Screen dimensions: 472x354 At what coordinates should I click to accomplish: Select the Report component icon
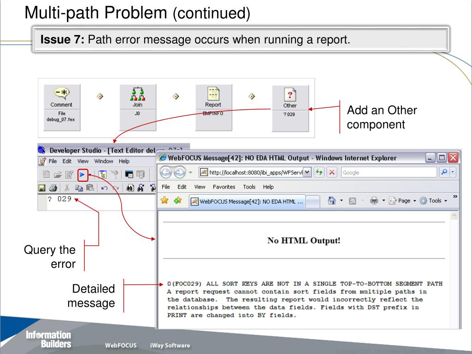213,94
